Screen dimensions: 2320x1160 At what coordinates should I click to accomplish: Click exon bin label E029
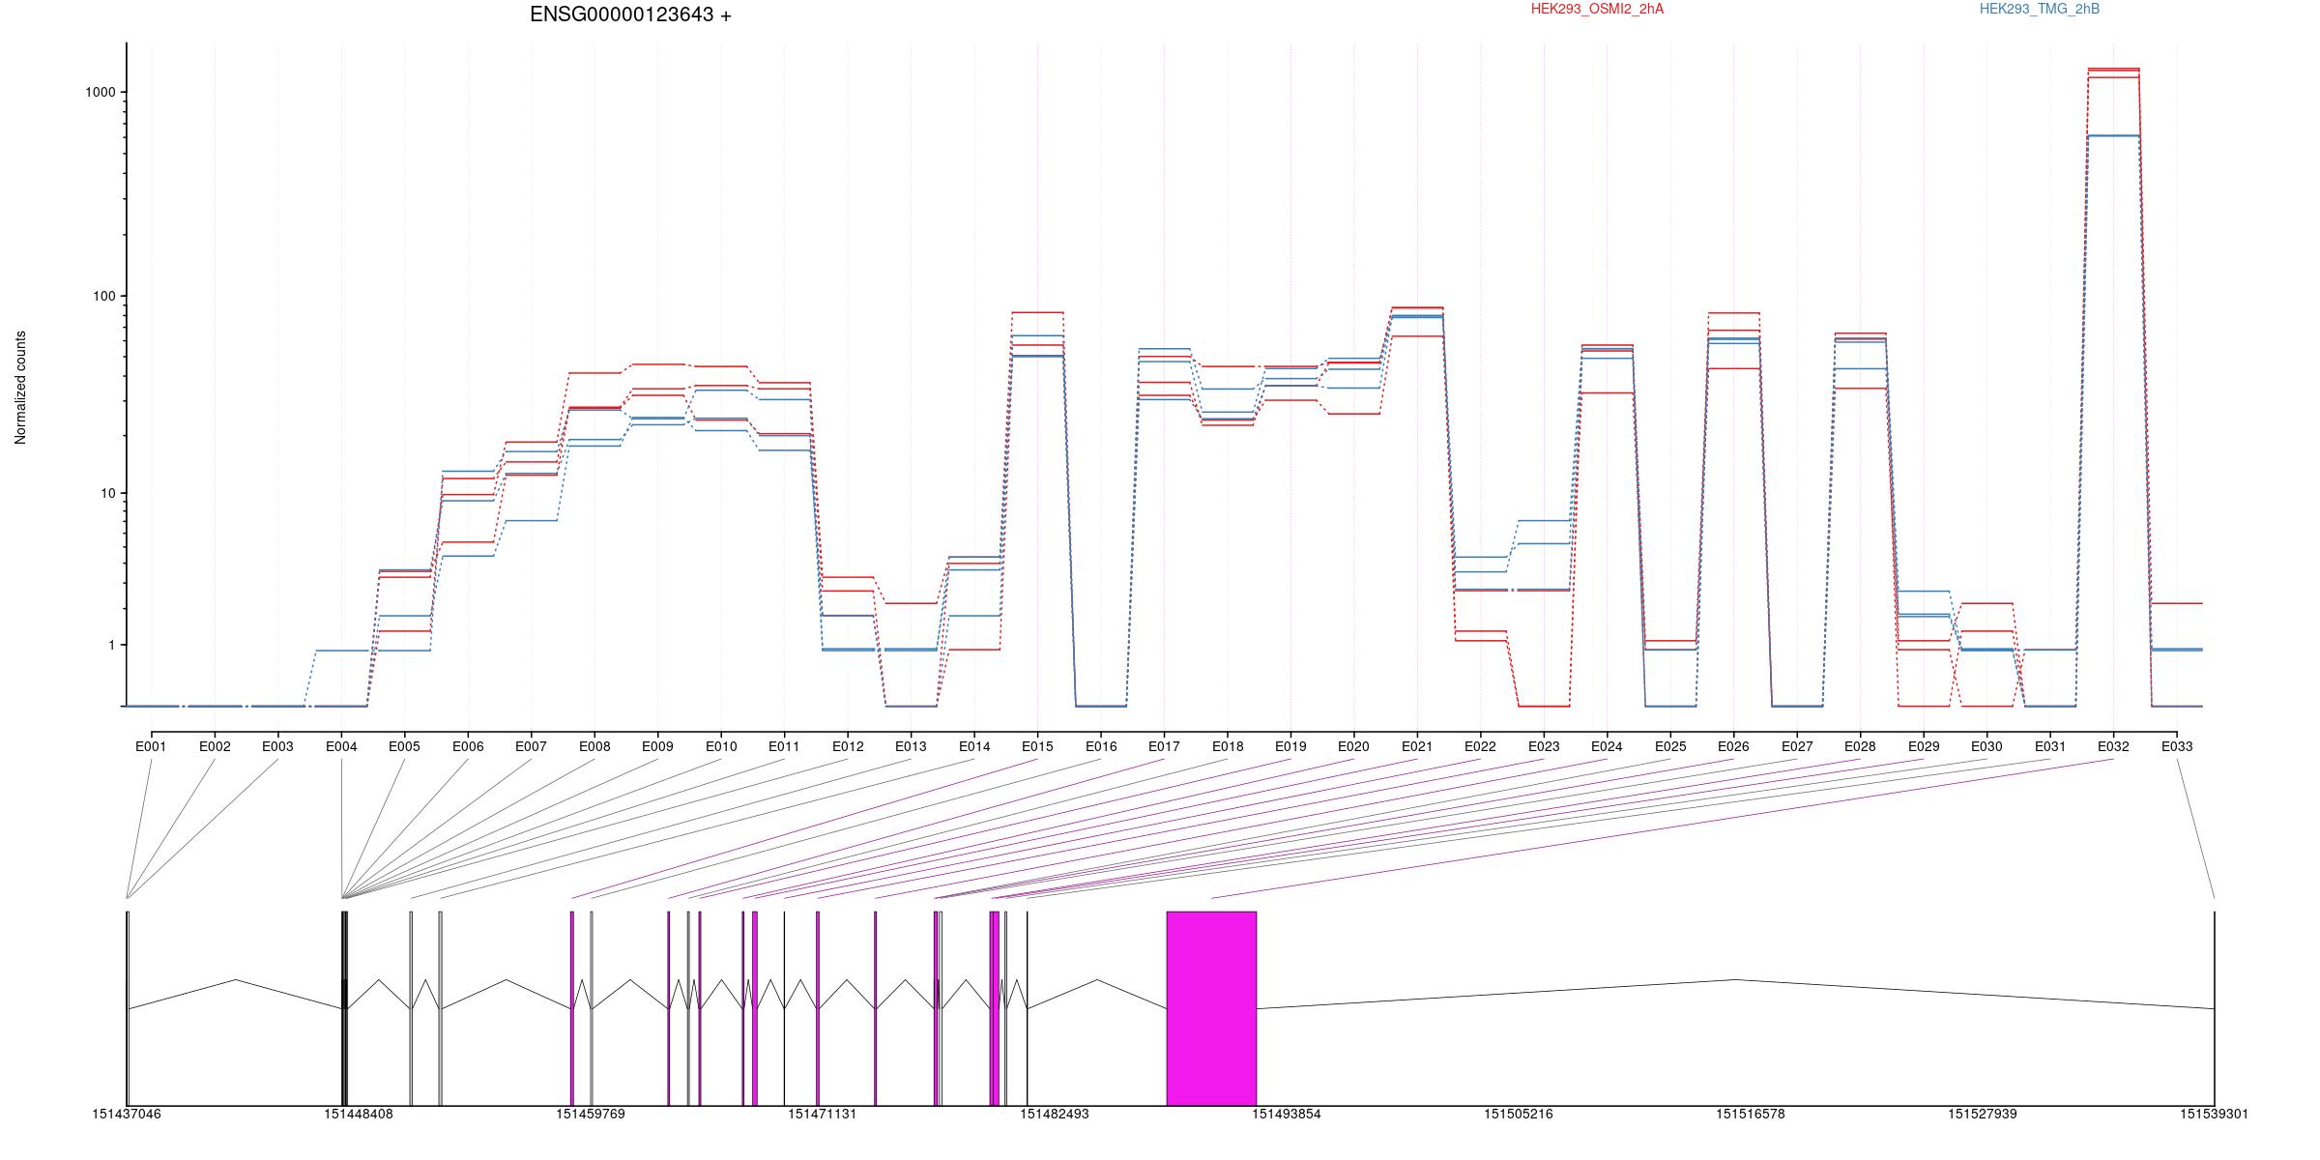pyautogui.click(x=1924, y=746)
